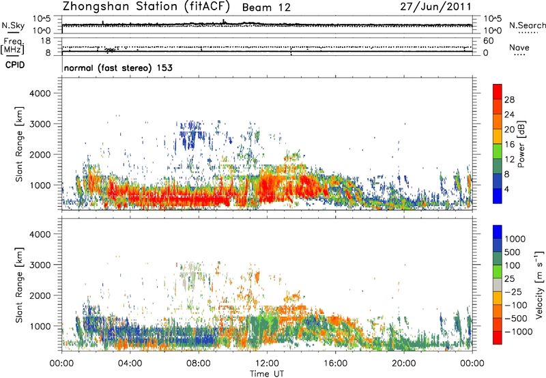Click time axis label '12:00'

pyautogui.click(x=267, y=364)
